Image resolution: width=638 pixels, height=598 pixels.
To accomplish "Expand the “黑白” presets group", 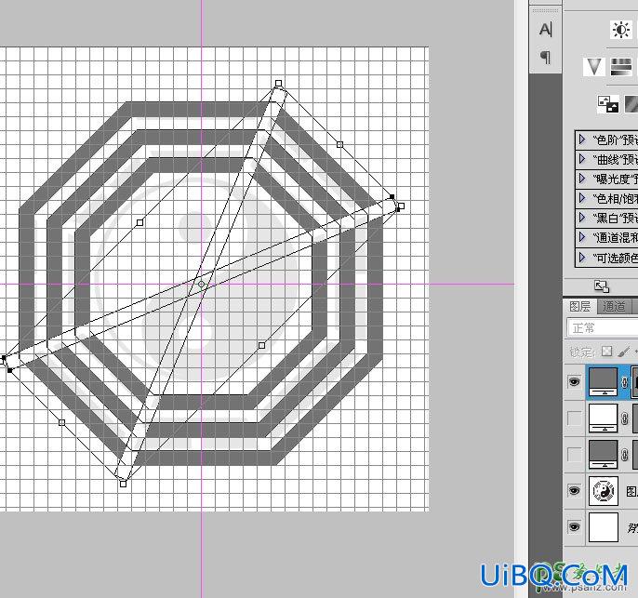I will point(582,218).
